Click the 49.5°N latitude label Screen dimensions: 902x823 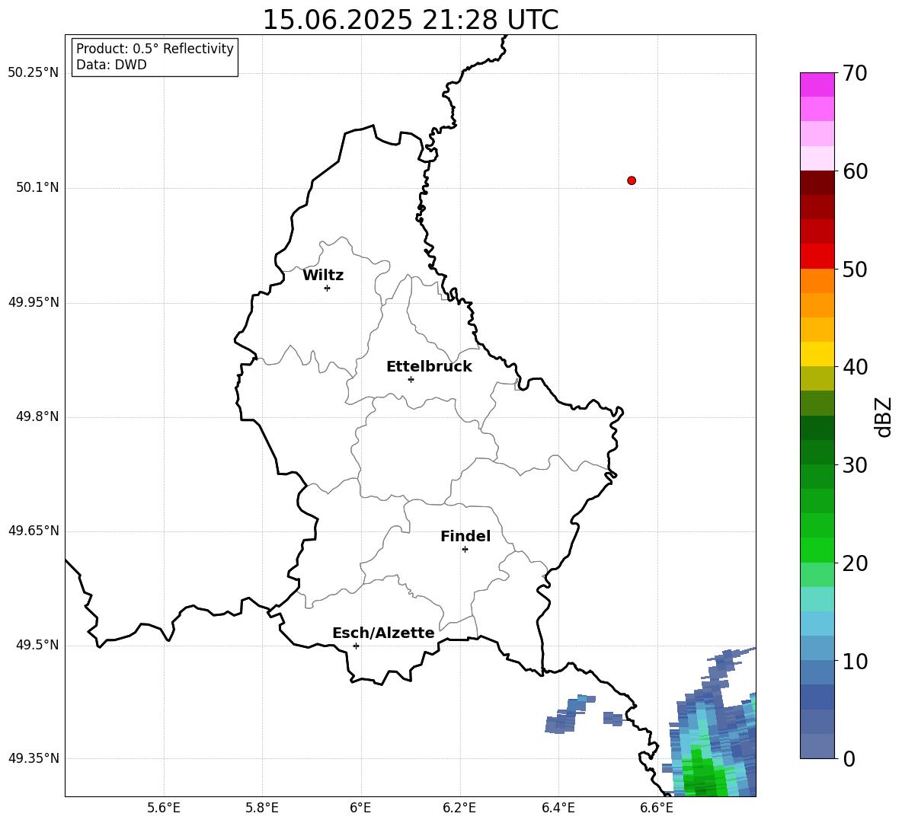[37, 645]
